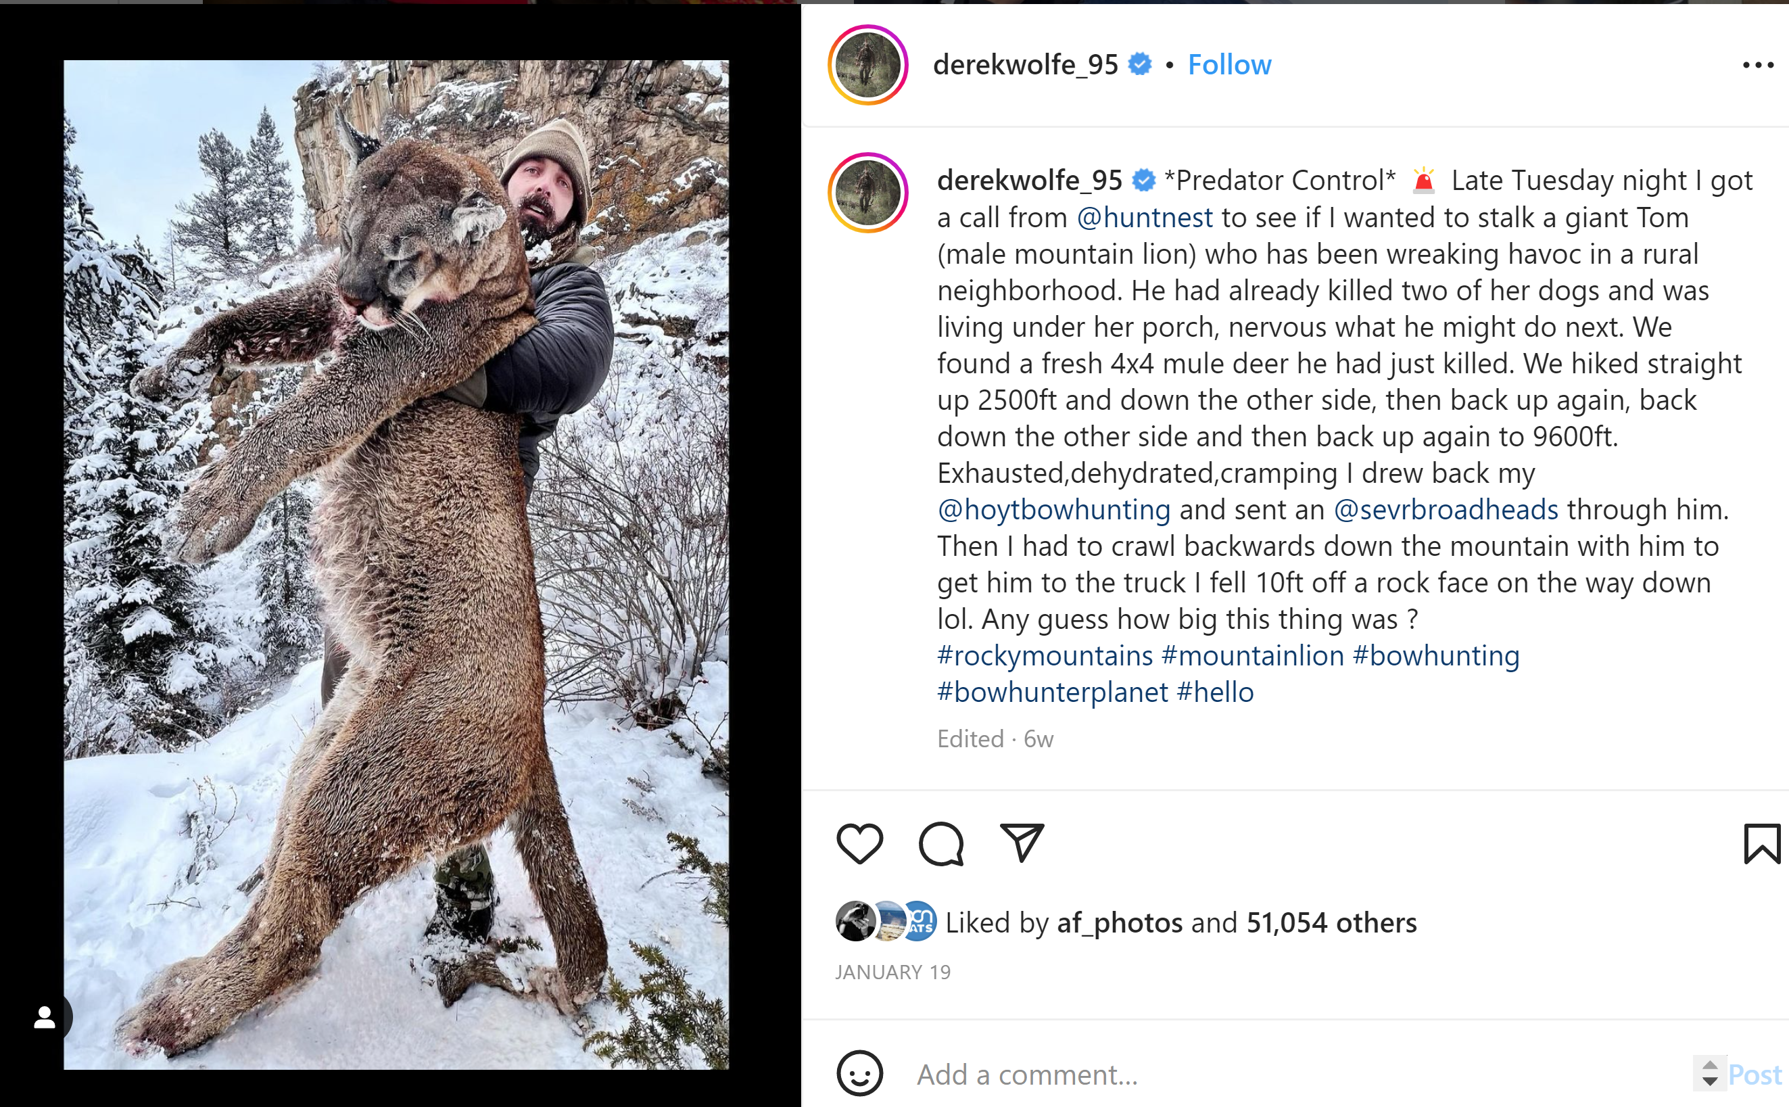Click the heart Like icon

coord(859,843)
